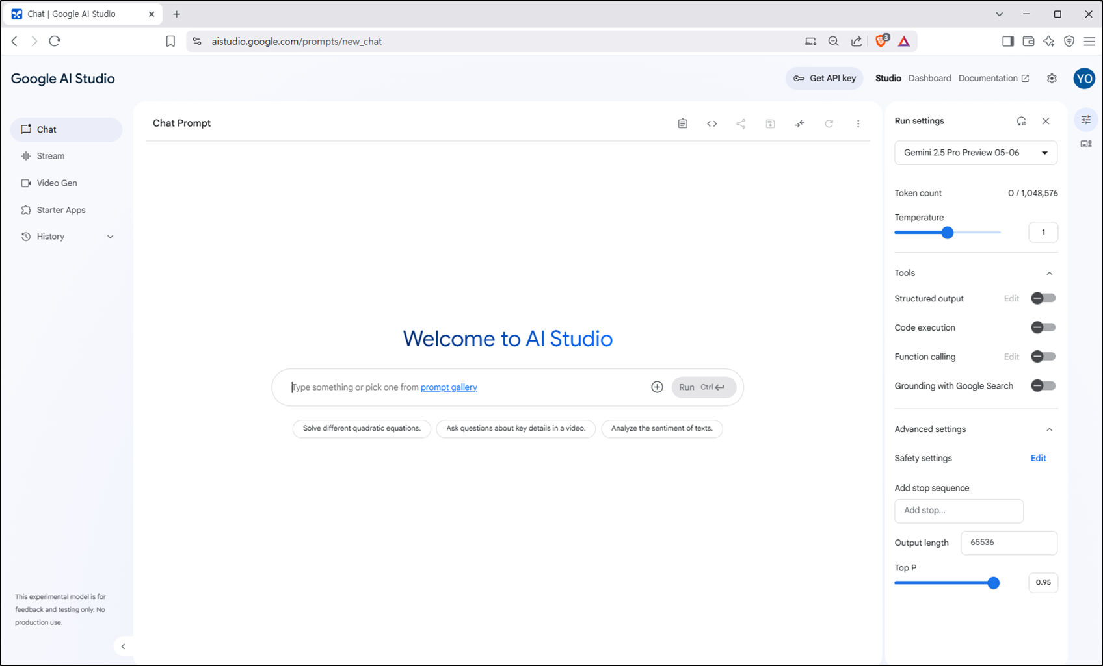Open the Leo AI sparkle icon

point(1048,41)
